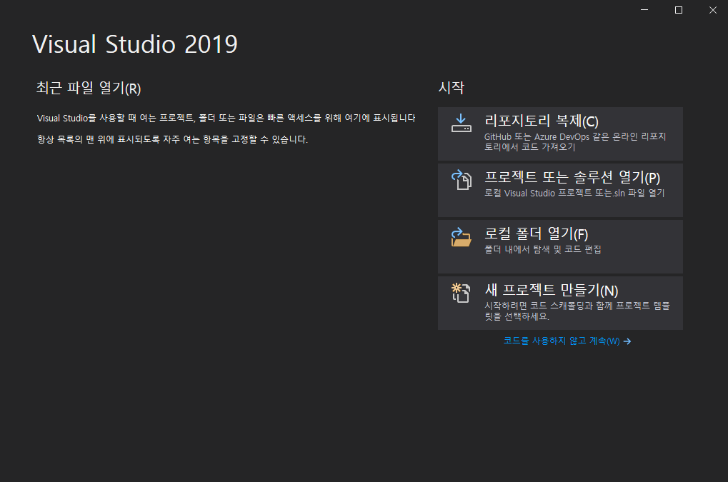
Task: Click the 최근 파일 열기(R) heading
Action: coord(89,88)
